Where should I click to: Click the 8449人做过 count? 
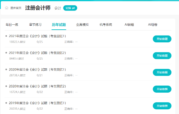coord(17,59)
